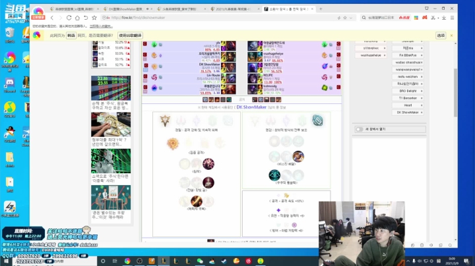475x266 pixels.
Task: Switch to 2021 LPL browser tab
Action: pyautogui.click(x=234, y=9)
